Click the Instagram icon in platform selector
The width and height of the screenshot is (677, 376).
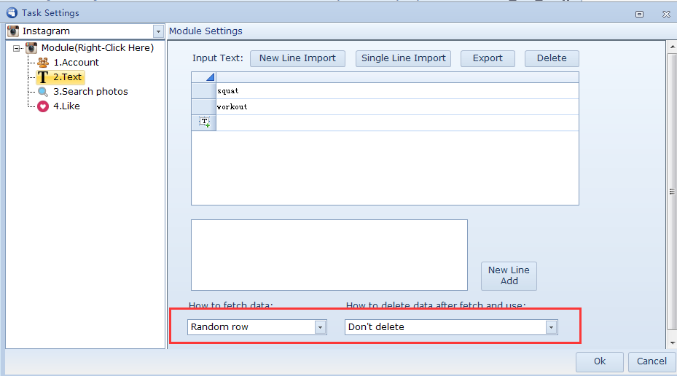click(x=13, y=31)
